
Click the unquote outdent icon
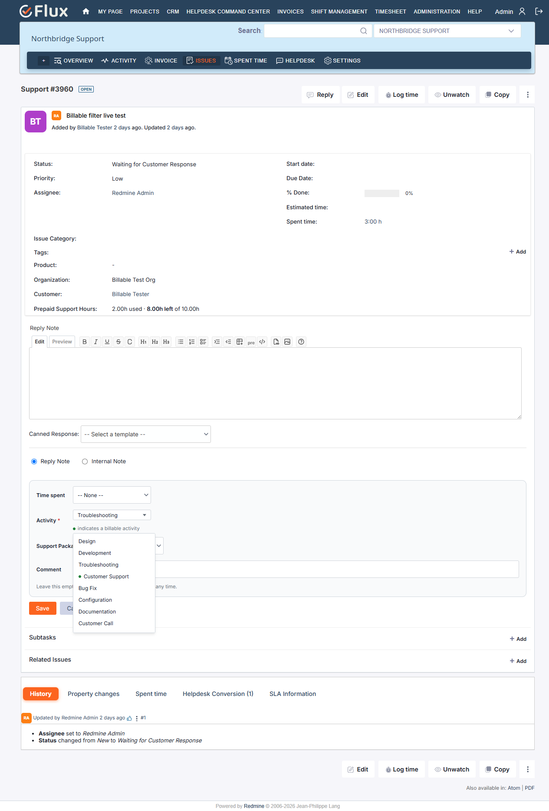tap(228, 342)
